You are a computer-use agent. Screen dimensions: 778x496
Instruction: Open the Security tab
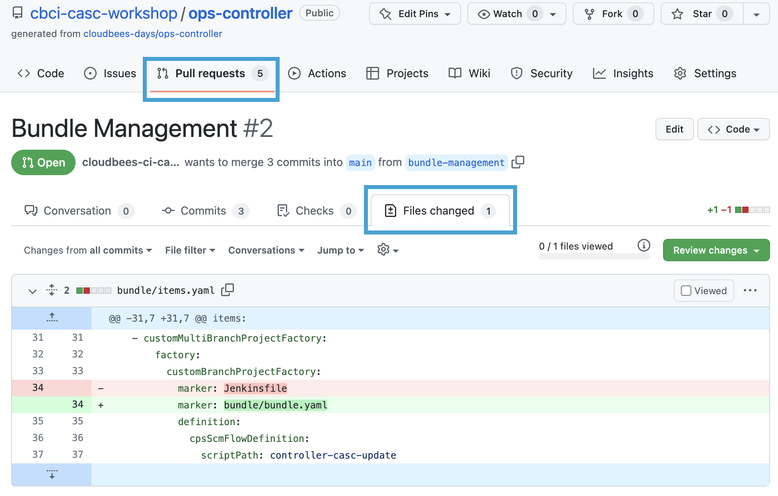pos(541,73)
